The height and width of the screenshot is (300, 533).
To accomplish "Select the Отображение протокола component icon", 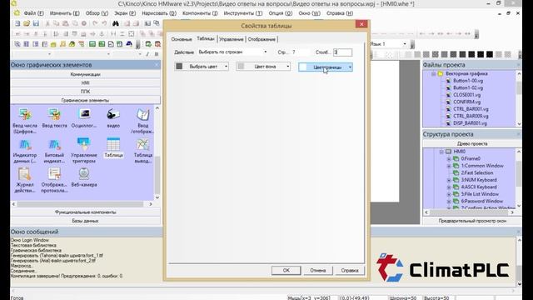I will pyautogui.click(x=54, y=174).
